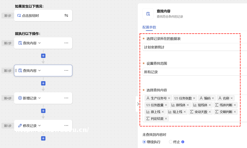Click the info icon next to 终止
This screenshot has height=148, width=247.
click(x=183, y=142)
